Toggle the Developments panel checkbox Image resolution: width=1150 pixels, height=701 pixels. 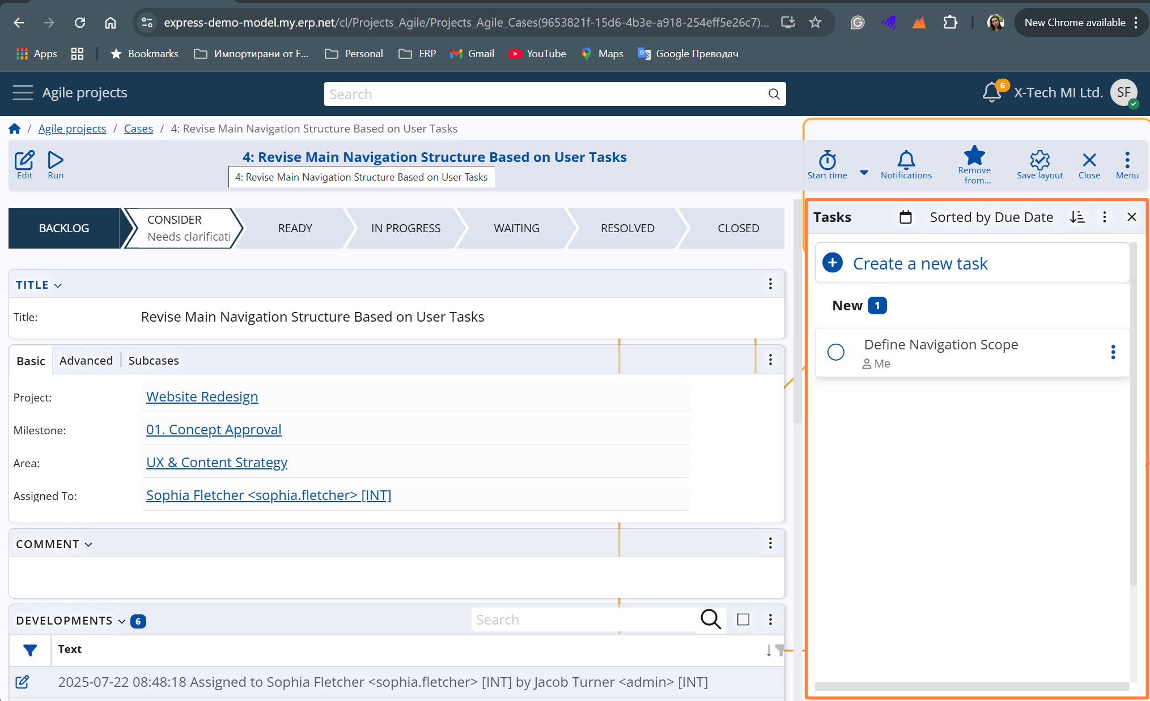[743, 619]
